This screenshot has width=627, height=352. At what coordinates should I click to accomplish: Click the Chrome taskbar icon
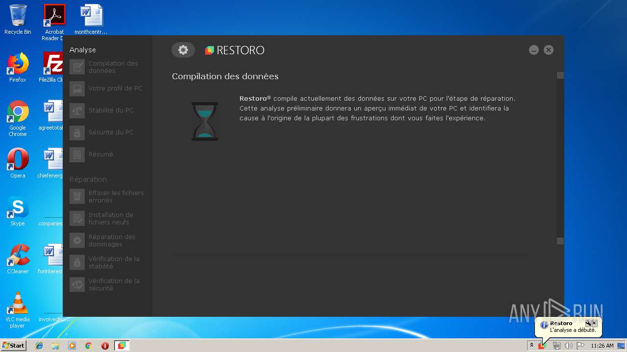[x=88, y=346]
